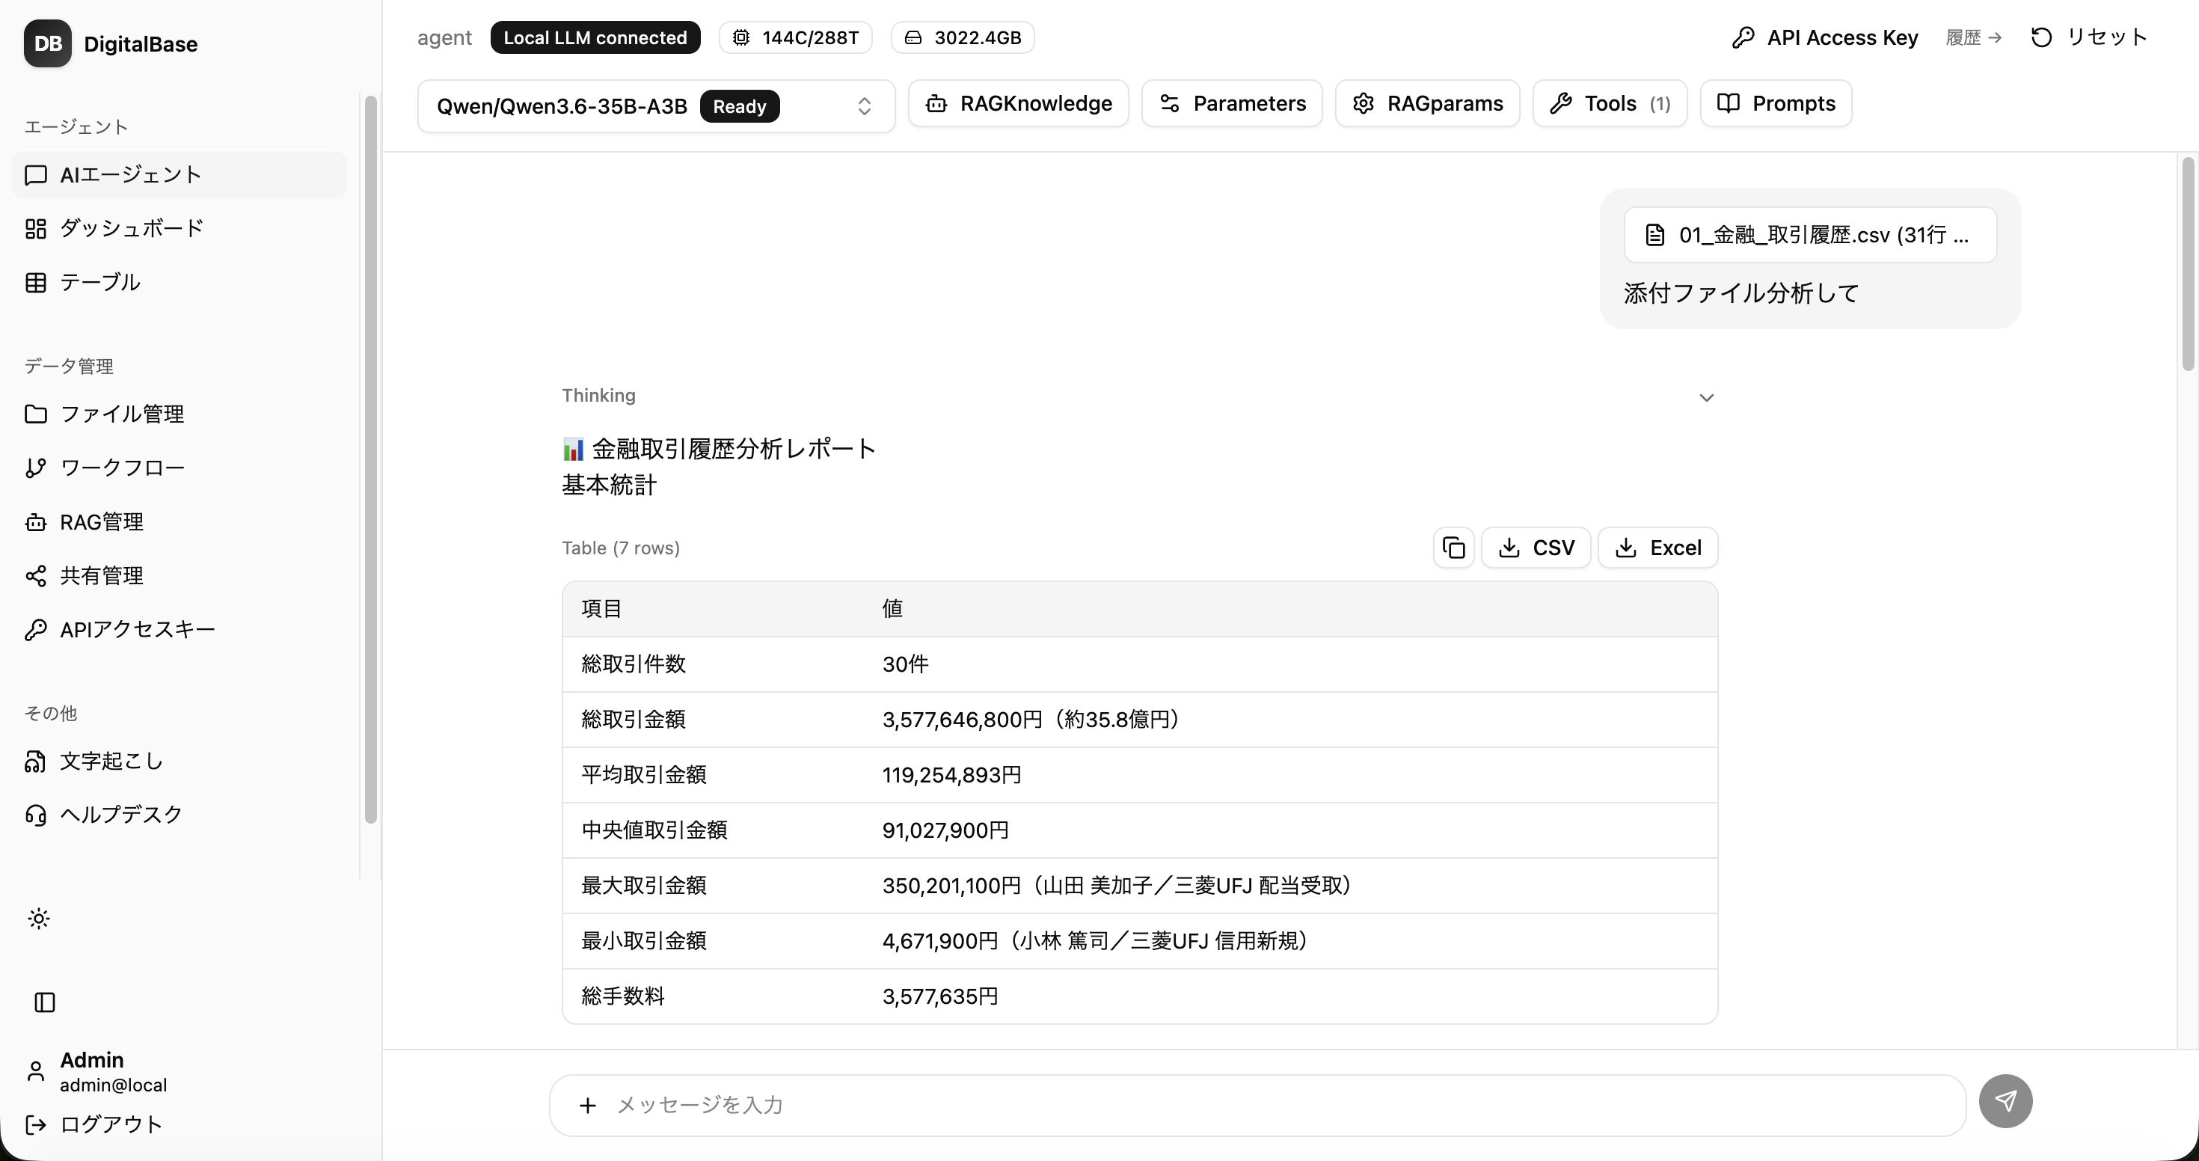Click the ヘルプデスク headset icon
This screenshot has height=1161, width=2199.
(36, 815)
